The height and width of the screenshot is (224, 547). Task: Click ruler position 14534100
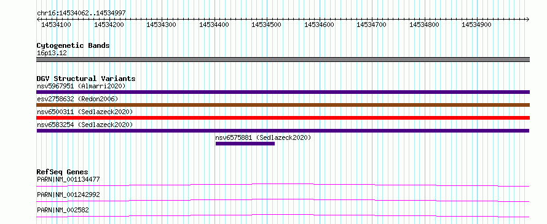coord(56,25)
